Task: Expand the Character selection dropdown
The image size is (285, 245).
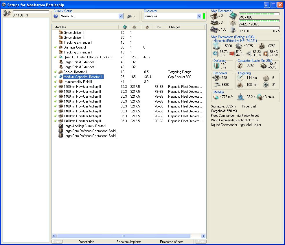Action: click(x=199, y=16)
